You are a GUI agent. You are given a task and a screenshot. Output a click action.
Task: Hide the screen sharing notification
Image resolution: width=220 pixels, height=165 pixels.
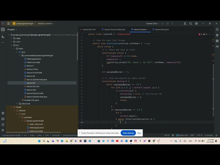pyautogui.click(x=139, y=133)
